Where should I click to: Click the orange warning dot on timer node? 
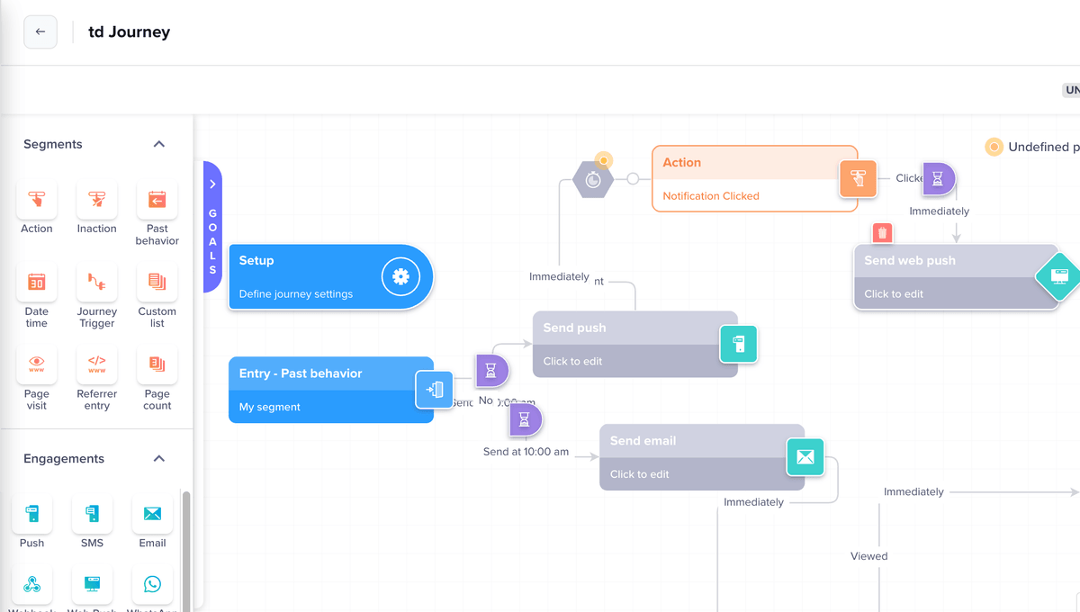point(604,160)
